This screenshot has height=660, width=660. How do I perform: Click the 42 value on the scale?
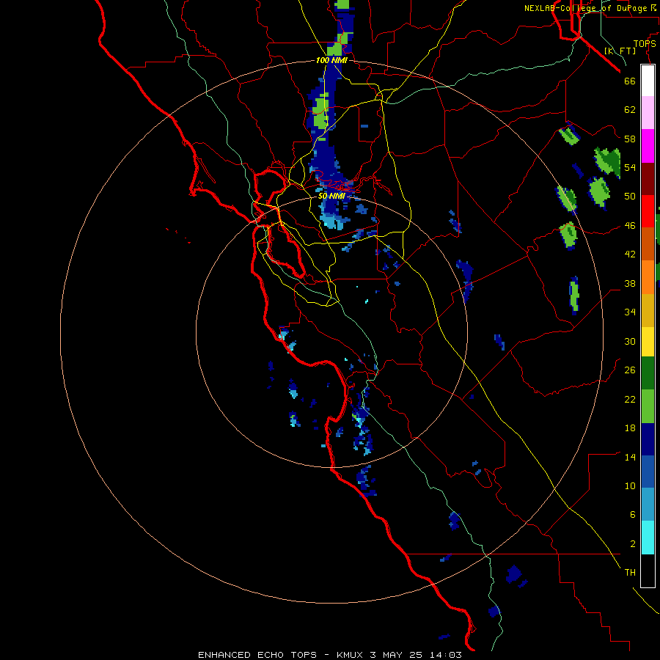(630, 254)
